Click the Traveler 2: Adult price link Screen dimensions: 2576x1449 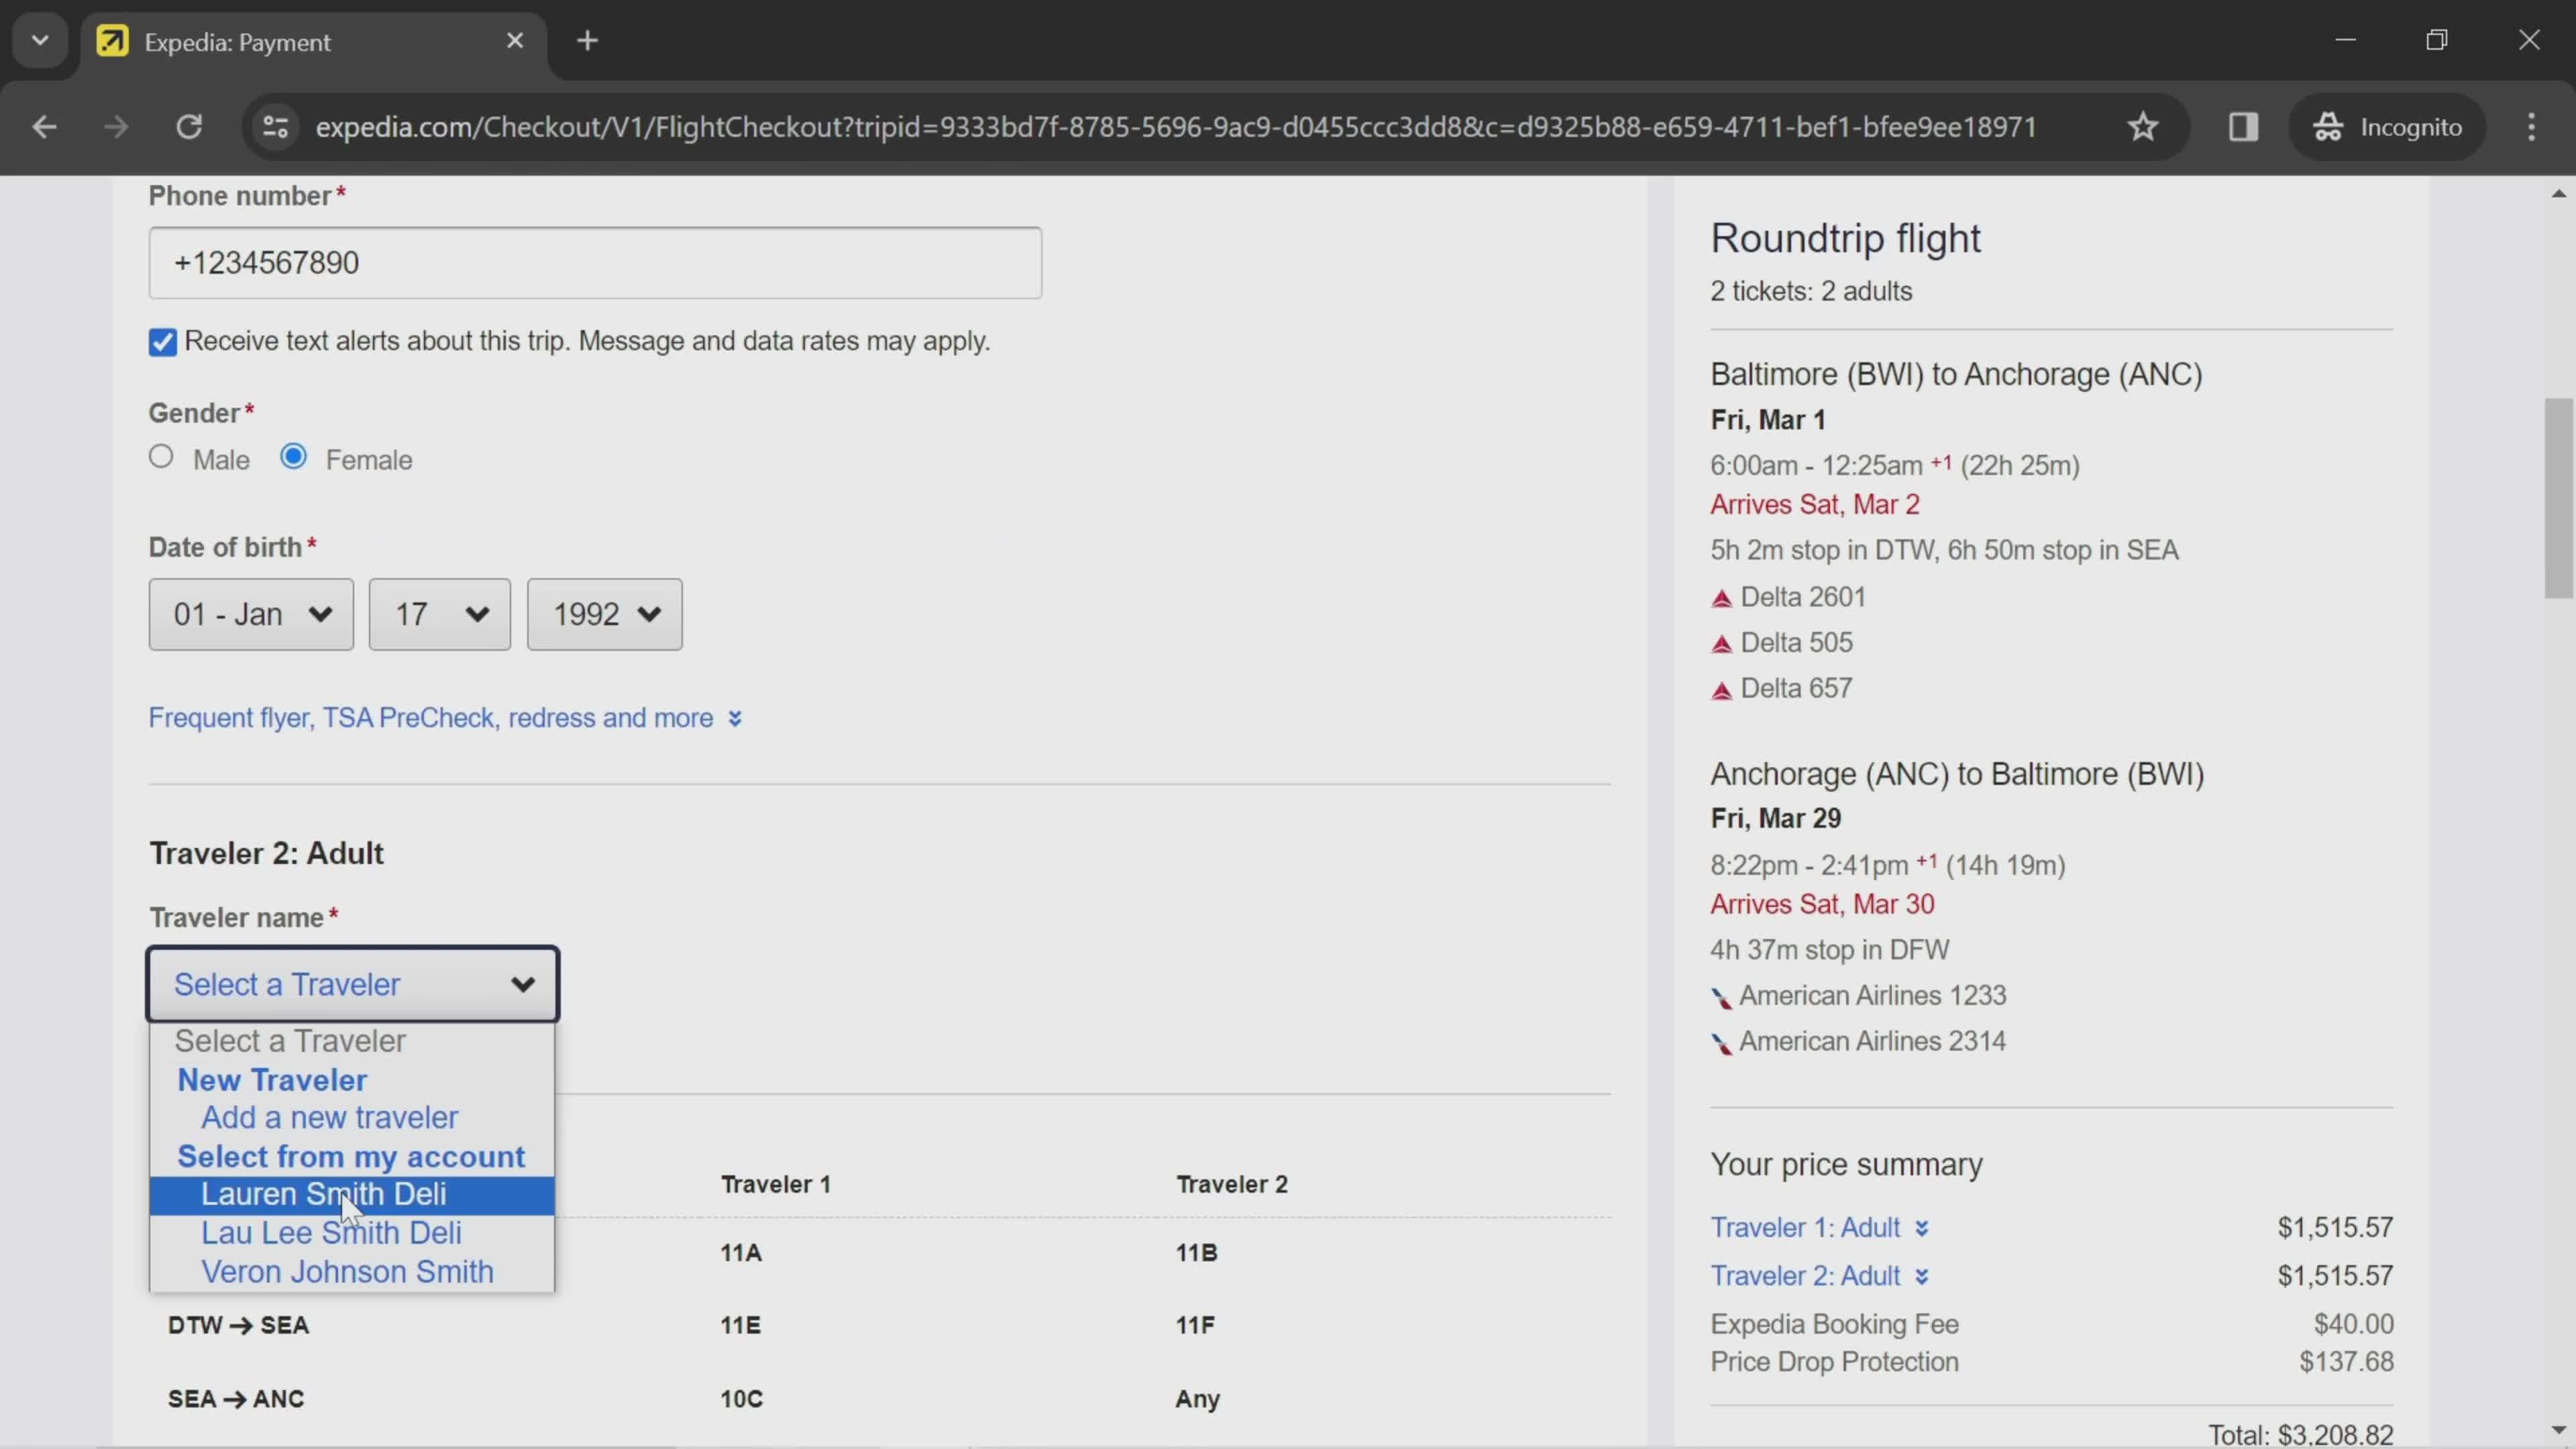click(x=1805, y=1276)
